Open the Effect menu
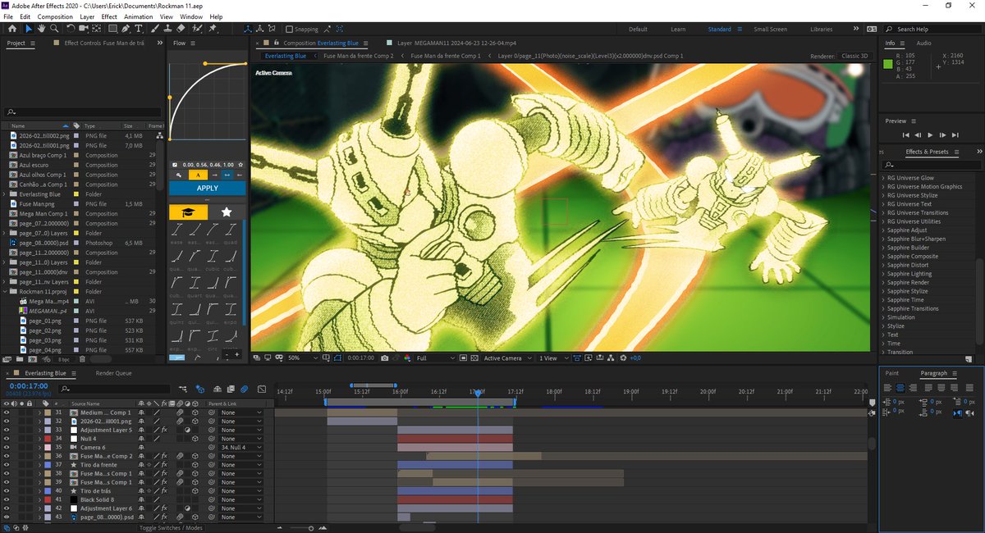 click(108, 16)
